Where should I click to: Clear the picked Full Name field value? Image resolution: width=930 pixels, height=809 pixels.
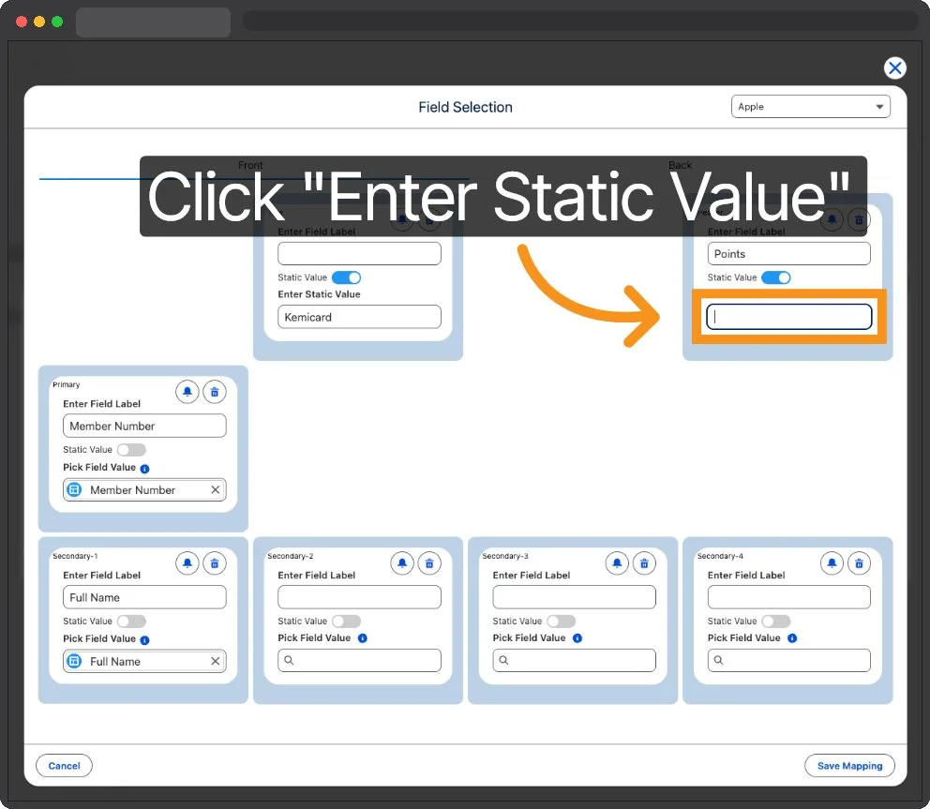pos(216,661)
